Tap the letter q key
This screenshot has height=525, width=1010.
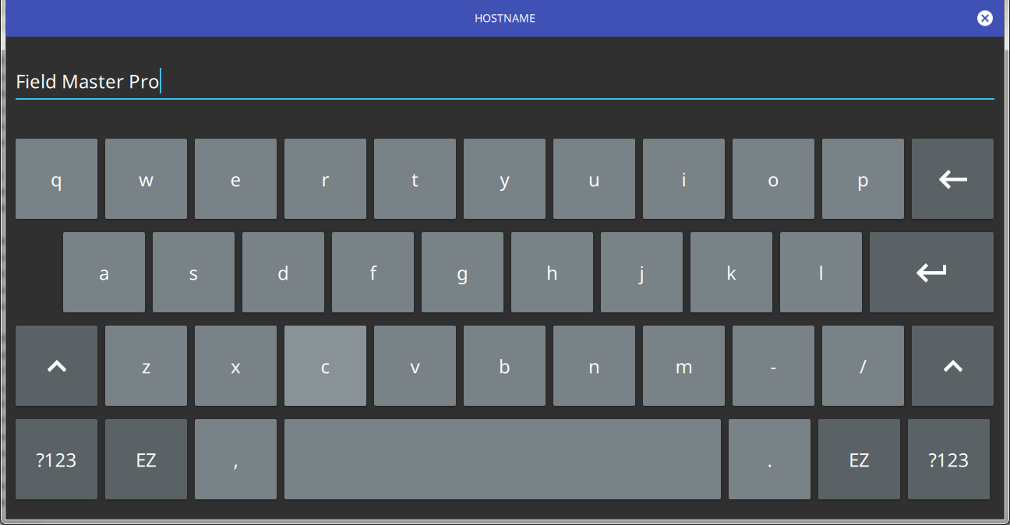56,179
